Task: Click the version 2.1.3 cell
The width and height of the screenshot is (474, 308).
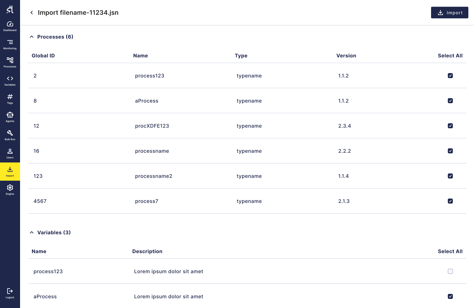Action: (344, 201)
